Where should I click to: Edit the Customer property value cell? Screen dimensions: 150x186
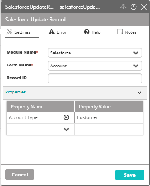pos(109,117)
